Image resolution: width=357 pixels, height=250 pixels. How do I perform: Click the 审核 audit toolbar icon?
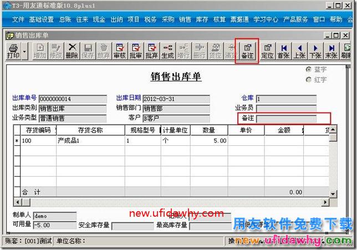click(120, 51)
